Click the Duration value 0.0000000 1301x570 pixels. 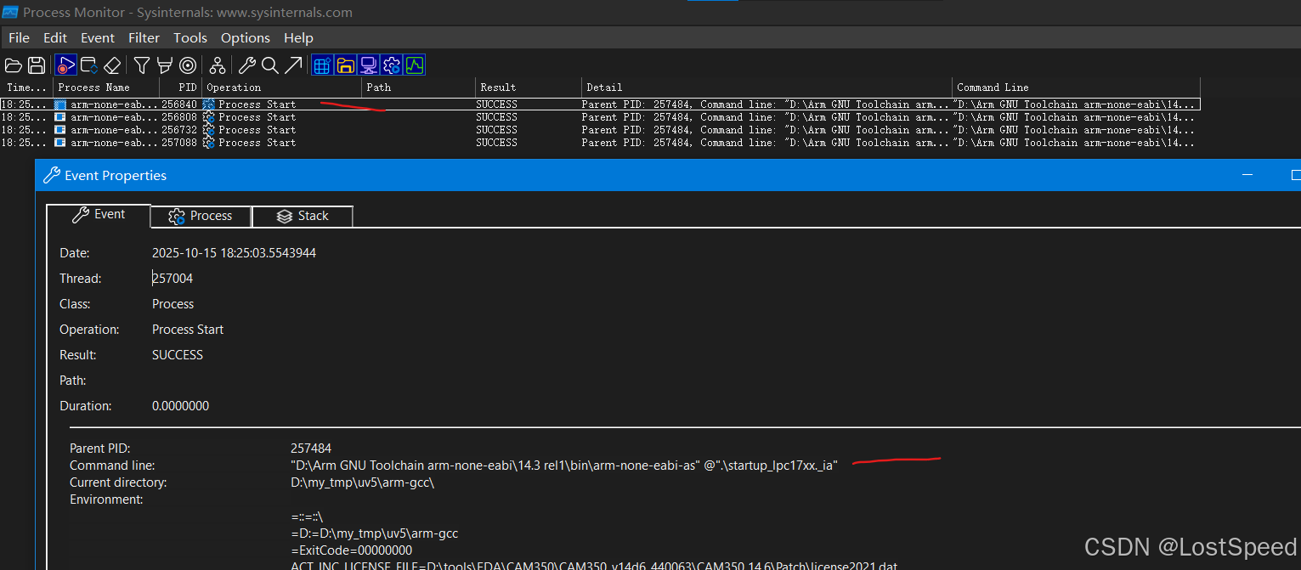click(180, 406)
